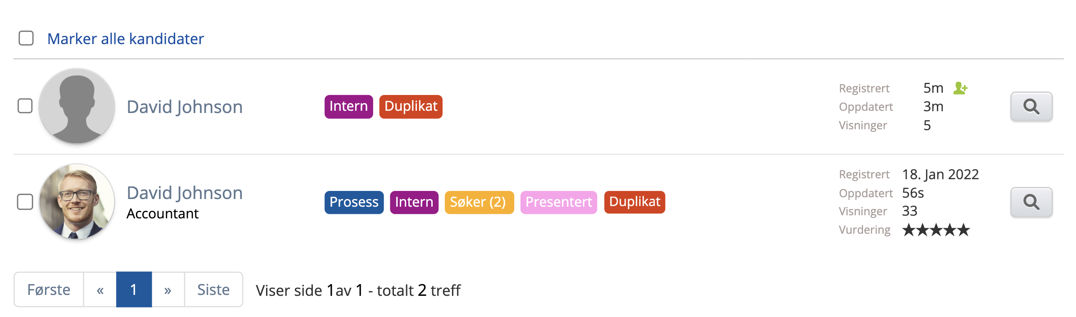1076x317 pixels.
Task: Click the magnifier icon for first David Johnson
Action: point(1031,107)
